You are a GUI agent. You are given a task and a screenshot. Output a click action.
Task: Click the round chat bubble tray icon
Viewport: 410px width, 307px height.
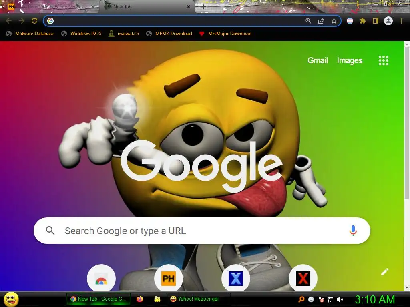tap(311, 299)
